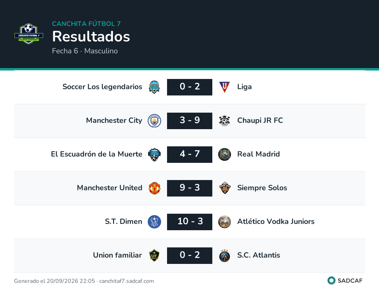Select El Escuadrón de la Muerte crest
379x299 pixels.
click(154, 154)
